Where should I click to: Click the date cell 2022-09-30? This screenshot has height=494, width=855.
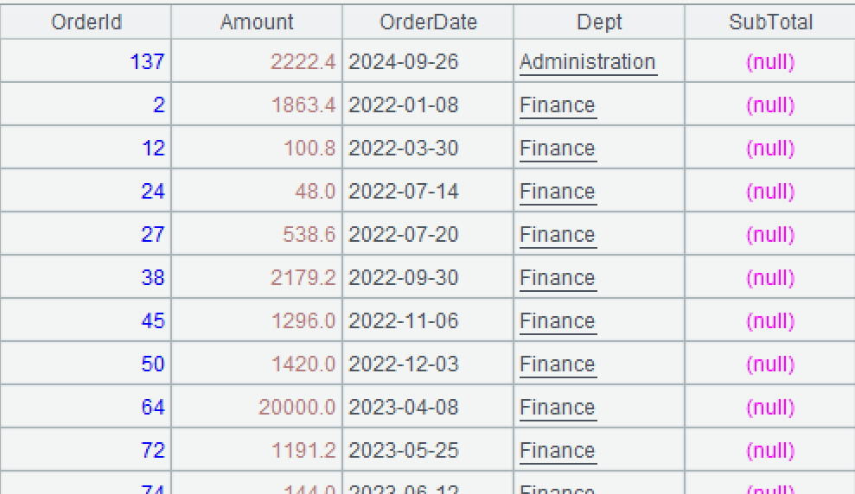404,278
